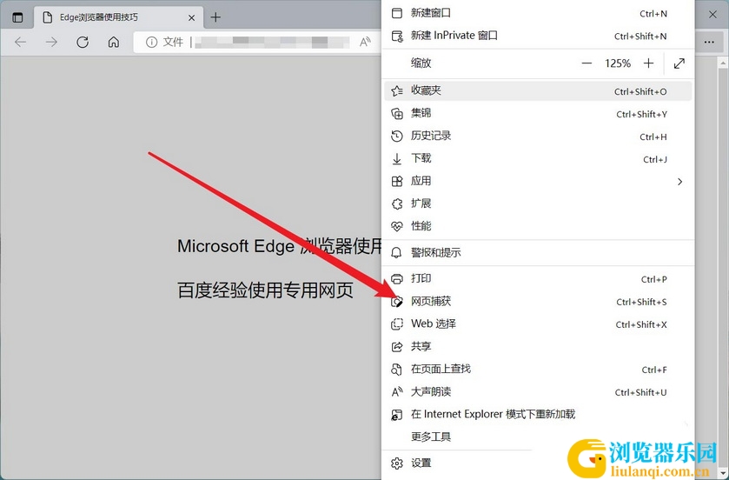729x480 pixels.
Task: Click the Ctrl+Shift+S shortcut text
Action: [641, 303]
